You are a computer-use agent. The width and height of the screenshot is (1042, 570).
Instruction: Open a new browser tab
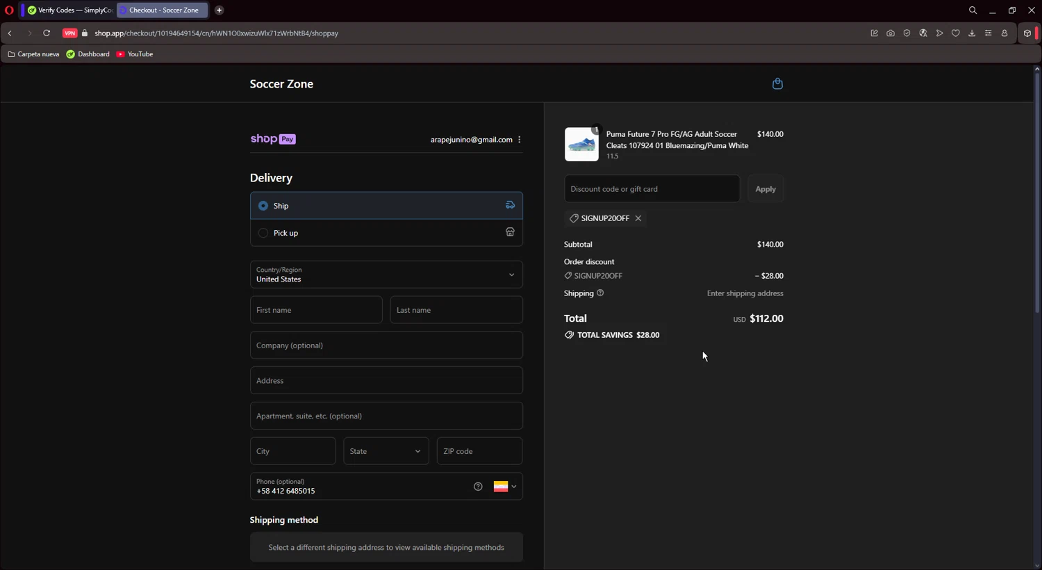click(219, 10)
